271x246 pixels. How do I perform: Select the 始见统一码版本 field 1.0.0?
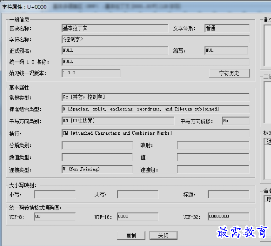pos(91,73)
